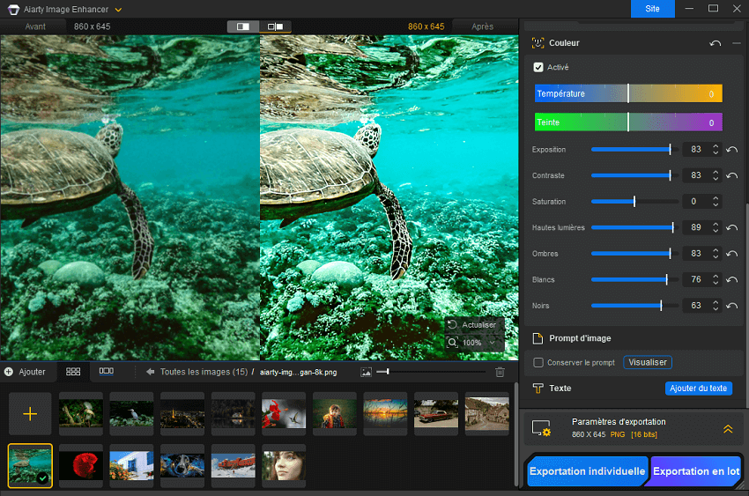This screenshot has height=496, width=749.
Task: Uncheck the Activé checkbox in Couleur
Action: click(538, 67)
